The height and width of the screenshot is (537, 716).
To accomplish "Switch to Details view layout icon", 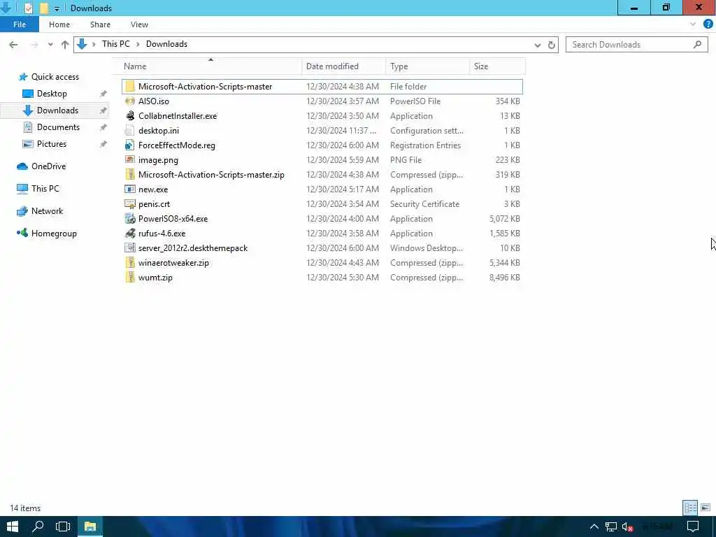I will click(690, 508).
